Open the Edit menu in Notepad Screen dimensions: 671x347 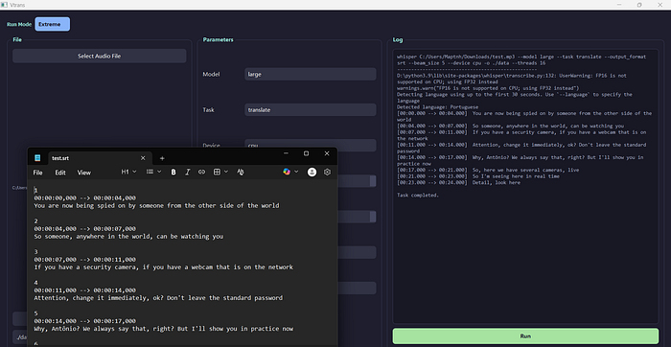[60, 173]
